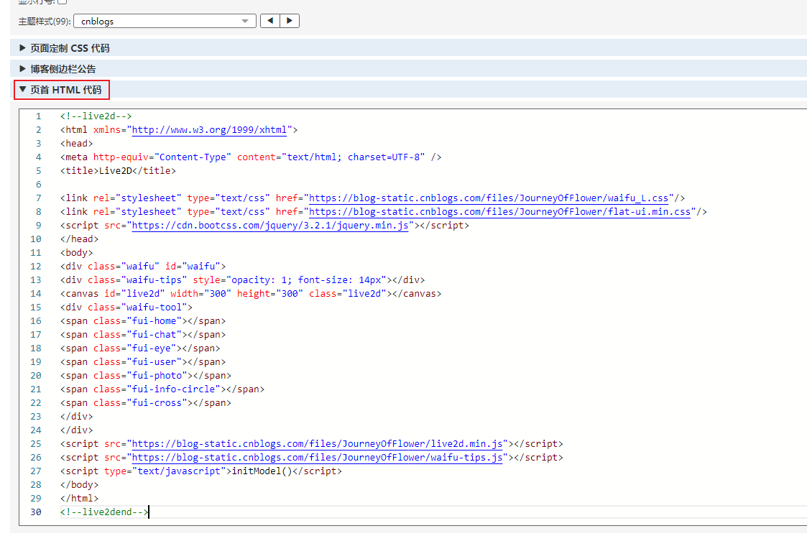Click the span class="fui-photo" line

[x=146, y=375]
